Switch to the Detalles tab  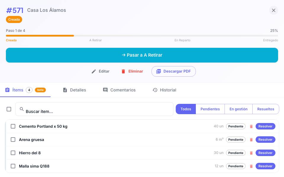(x=75, y=90)
